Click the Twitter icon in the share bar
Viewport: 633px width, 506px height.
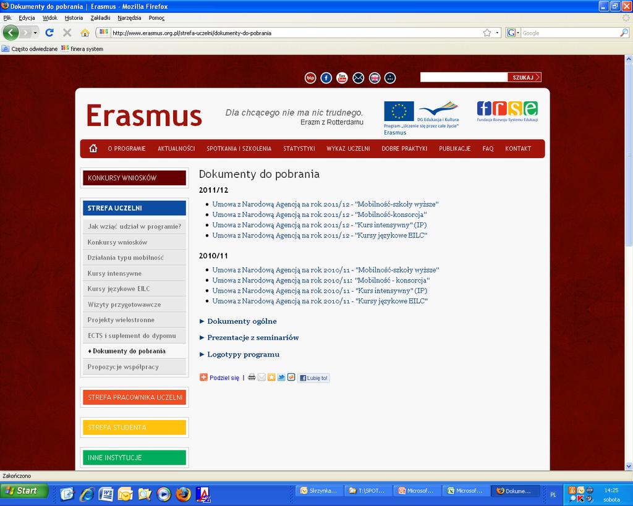coord(281,377)
